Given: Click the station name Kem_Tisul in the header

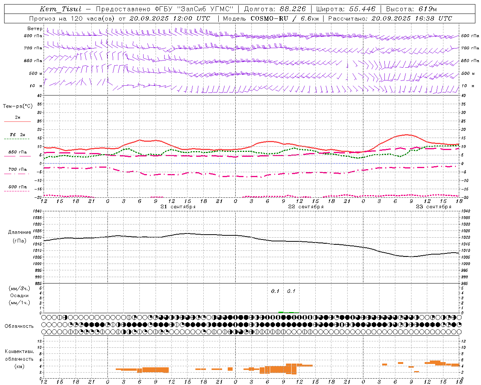Looking at the screenshot, I should pyautogui.click(x=61, y=9).
